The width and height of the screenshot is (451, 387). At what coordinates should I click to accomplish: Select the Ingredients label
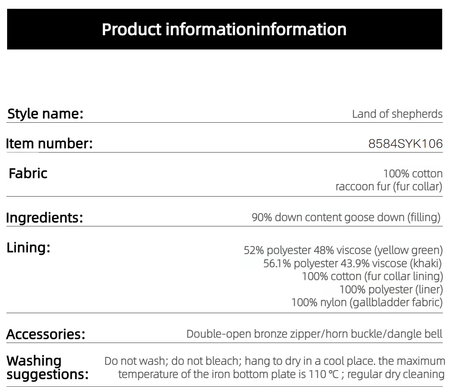coord(45,218)
